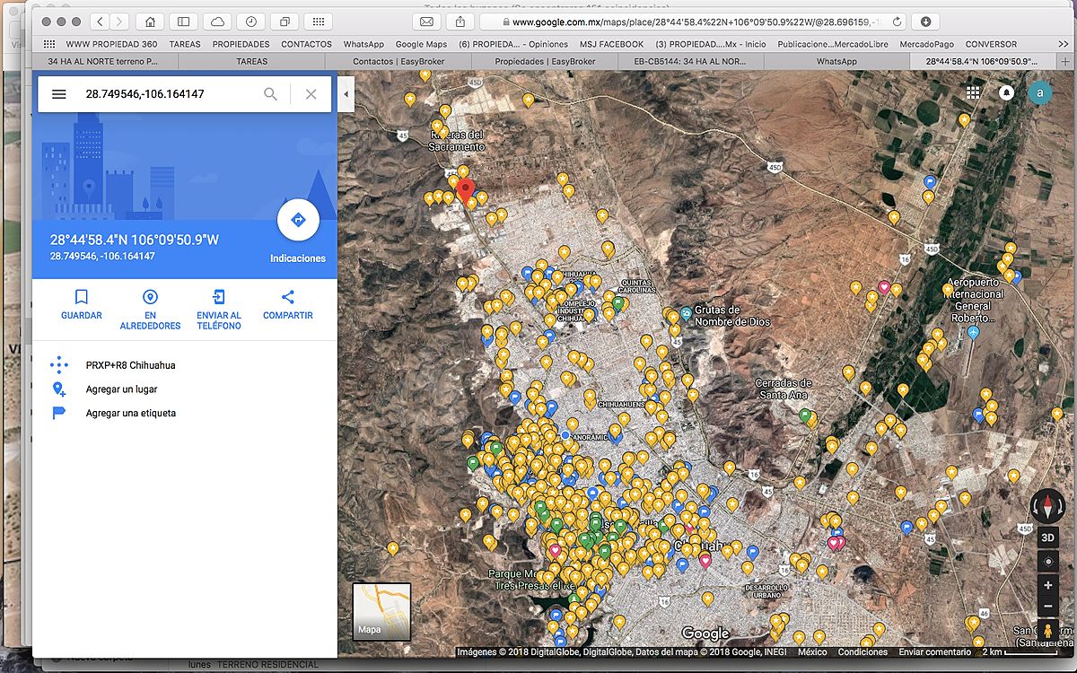Zoom in with the plus button
The height and width of the screenshot is (673, 1077).
[1047, 585]
